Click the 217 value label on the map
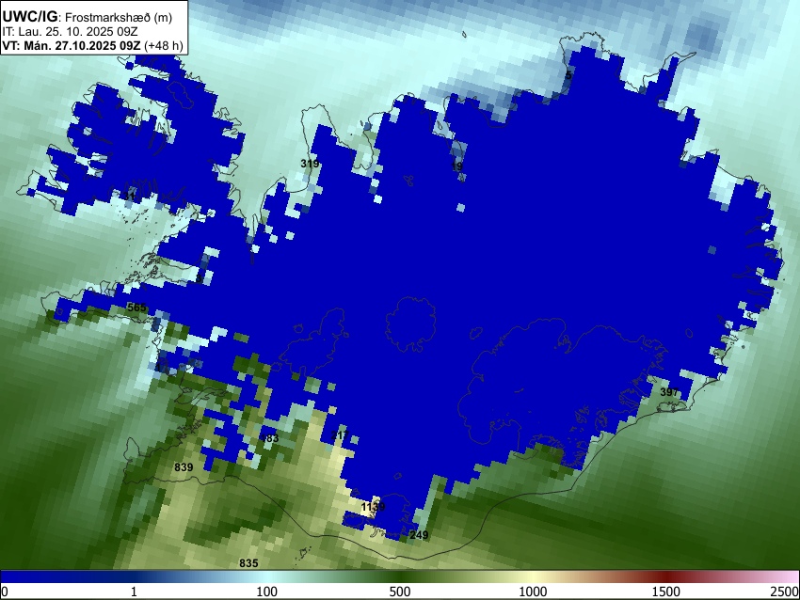800x600 pixels. click(x=340, y=434)
